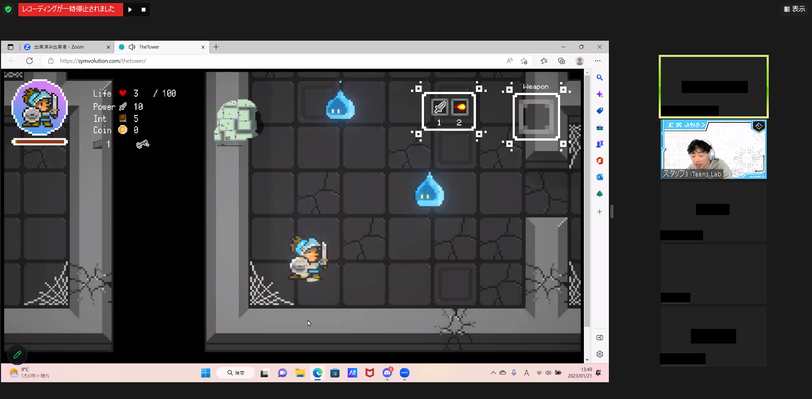Activate Read aloud in the address bar
This screenshot has height=399, width=812.
tap(510, 61)
